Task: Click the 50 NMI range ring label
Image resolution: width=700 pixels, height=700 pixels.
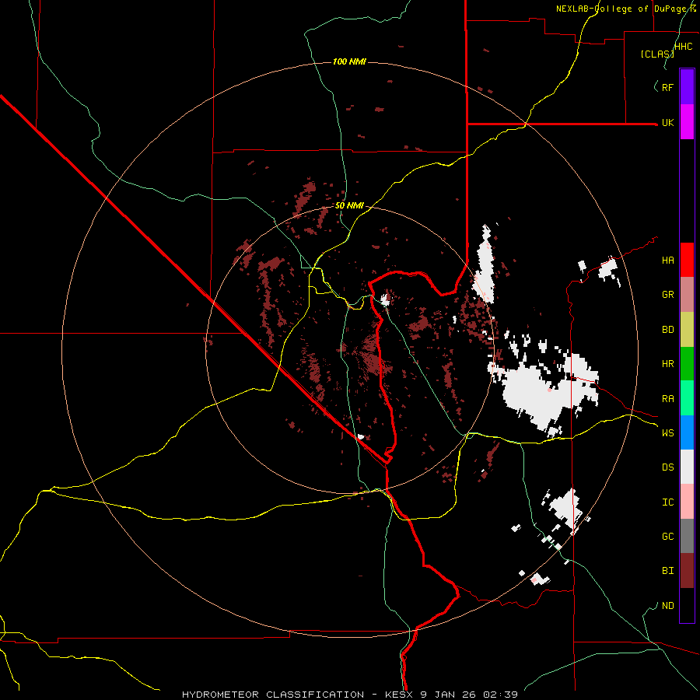Action: 349,206
